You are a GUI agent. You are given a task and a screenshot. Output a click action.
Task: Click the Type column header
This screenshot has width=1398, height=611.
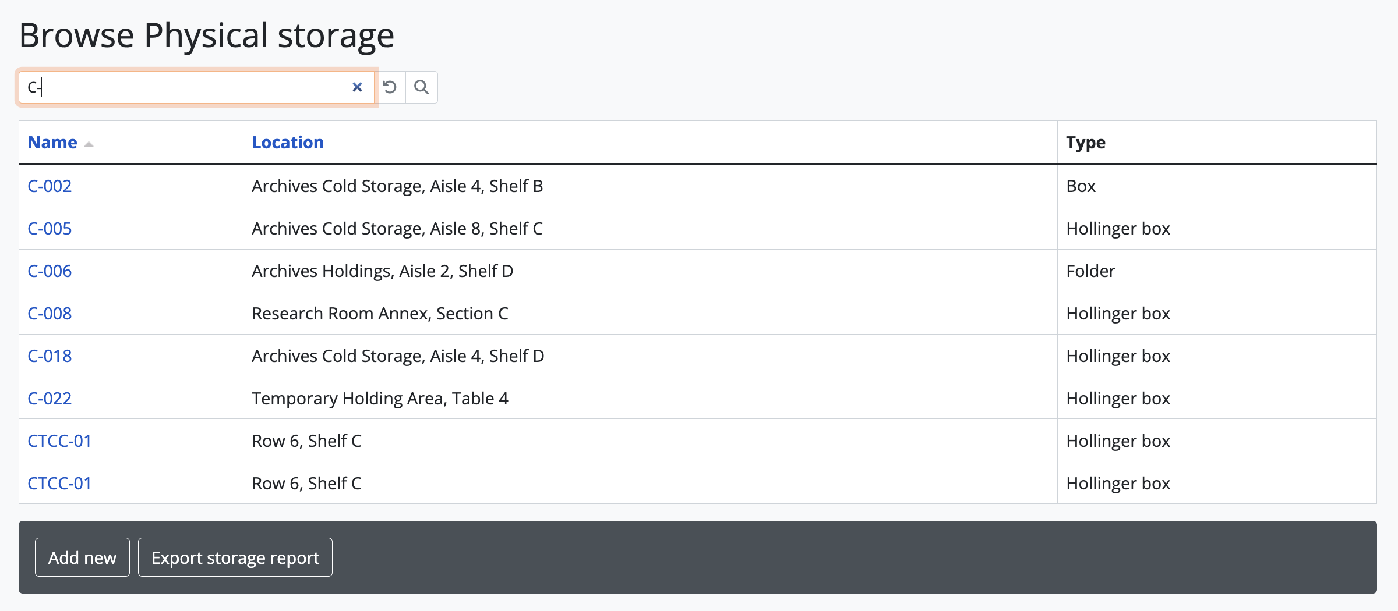(1085, 143)
